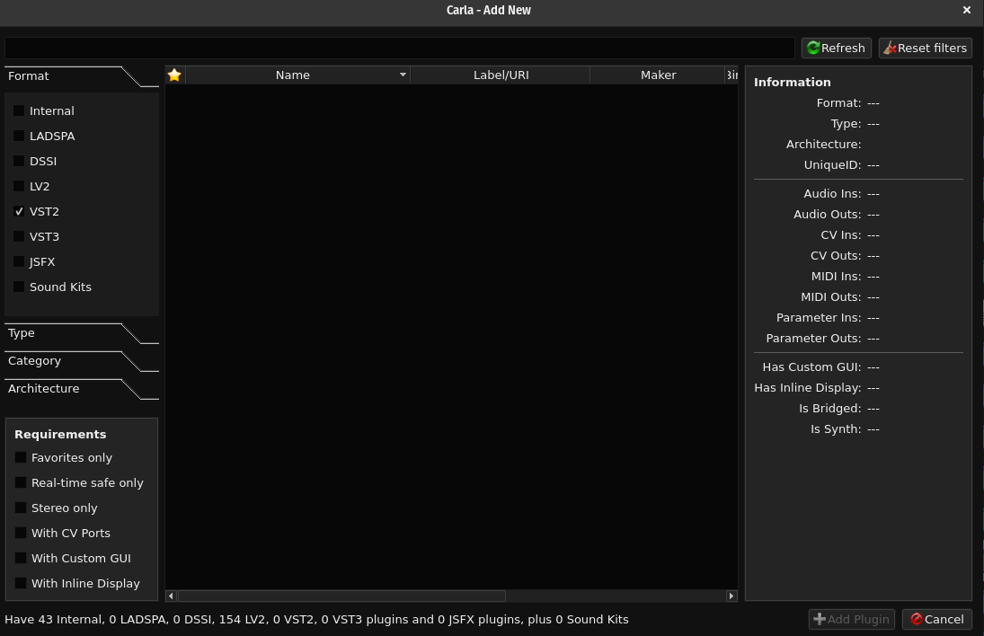Check the With Custom GUI requirement
Image resolution: width=984 pixels, height=636 pixels.
20,558
